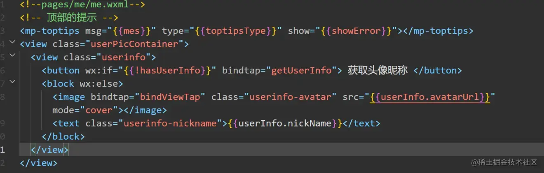Viewport: 544px width, 173px height.
Task: Click the closing </button> tag
Action: point(437,70)
